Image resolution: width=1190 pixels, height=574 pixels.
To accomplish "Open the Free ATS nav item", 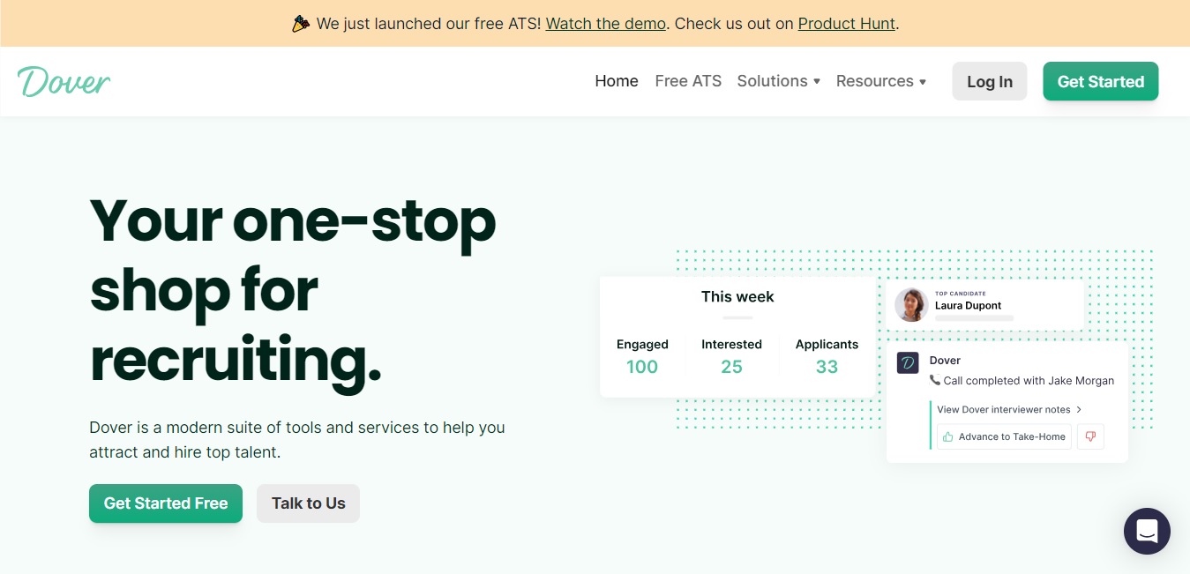I will click(688, 81).
